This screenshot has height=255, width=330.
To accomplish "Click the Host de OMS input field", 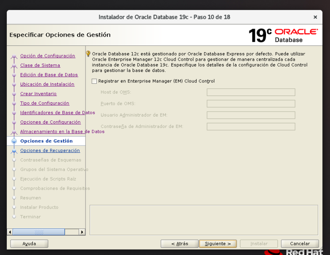I will point(251,92).
